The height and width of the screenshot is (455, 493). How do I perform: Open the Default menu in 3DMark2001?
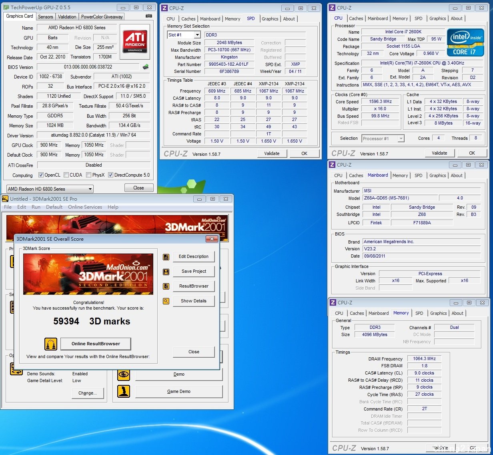click(x=54, y=207)
